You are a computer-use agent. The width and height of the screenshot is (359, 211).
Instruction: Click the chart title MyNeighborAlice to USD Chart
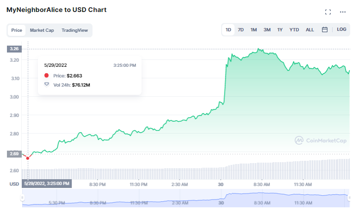(56, 10)
